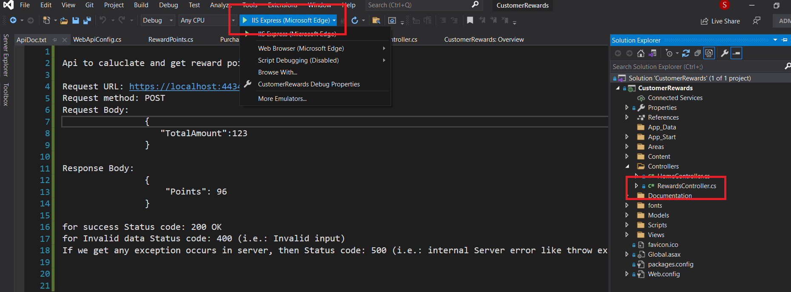
Task: Open the File menu
Action: 25,5
